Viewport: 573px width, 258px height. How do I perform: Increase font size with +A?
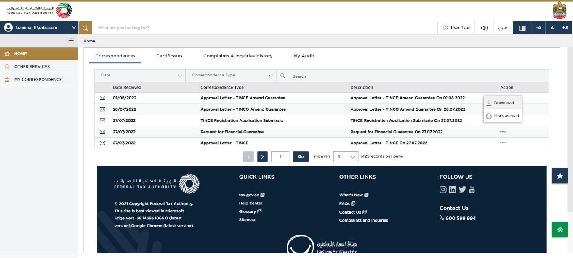point(565,28)
